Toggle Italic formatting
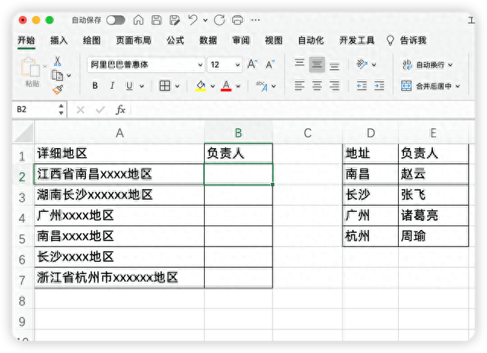The width and height of the screenshot is (487, 353). click(x=112, y=86)
